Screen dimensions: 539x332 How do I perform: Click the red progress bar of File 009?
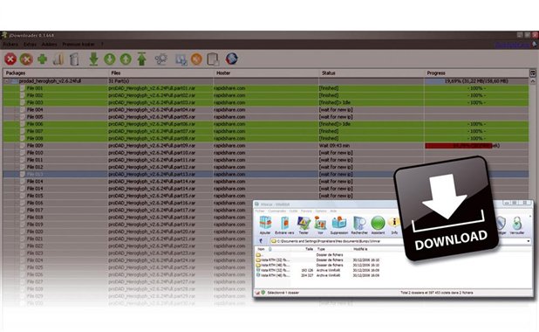tap(459, 146)
